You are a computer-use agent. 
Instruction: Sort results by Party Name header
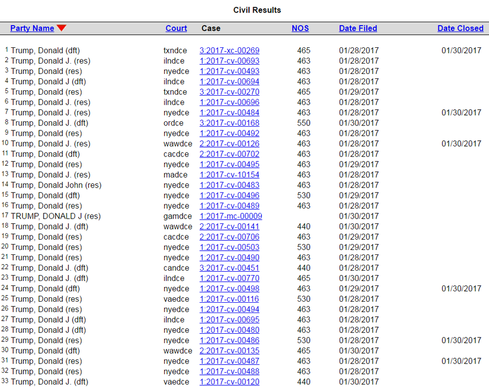(x=32, y=28)
